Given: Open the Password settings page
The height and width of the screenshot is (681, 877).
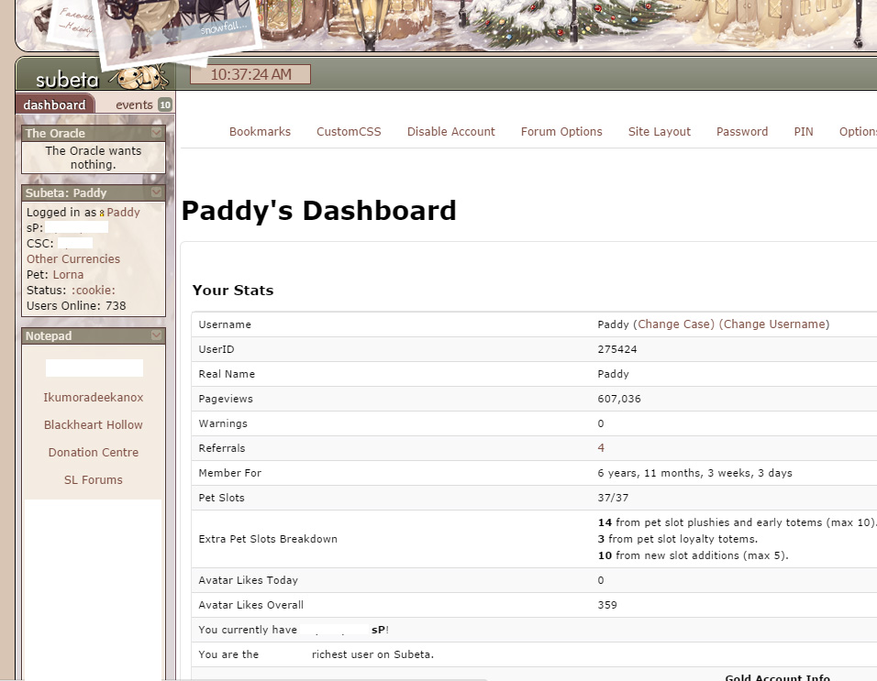Looking at the screenshot, I should (741, 131).
